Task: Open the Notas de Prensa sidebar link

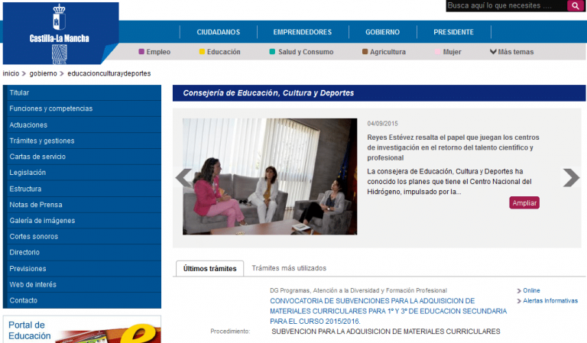Action: pos(36,205)
